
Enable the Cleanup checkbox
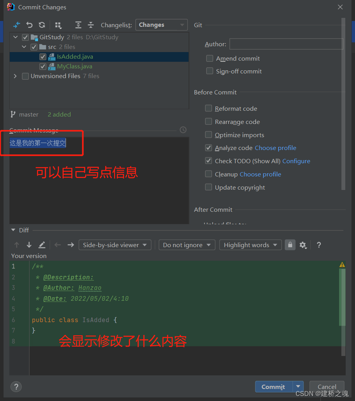(x=208, y=174)
